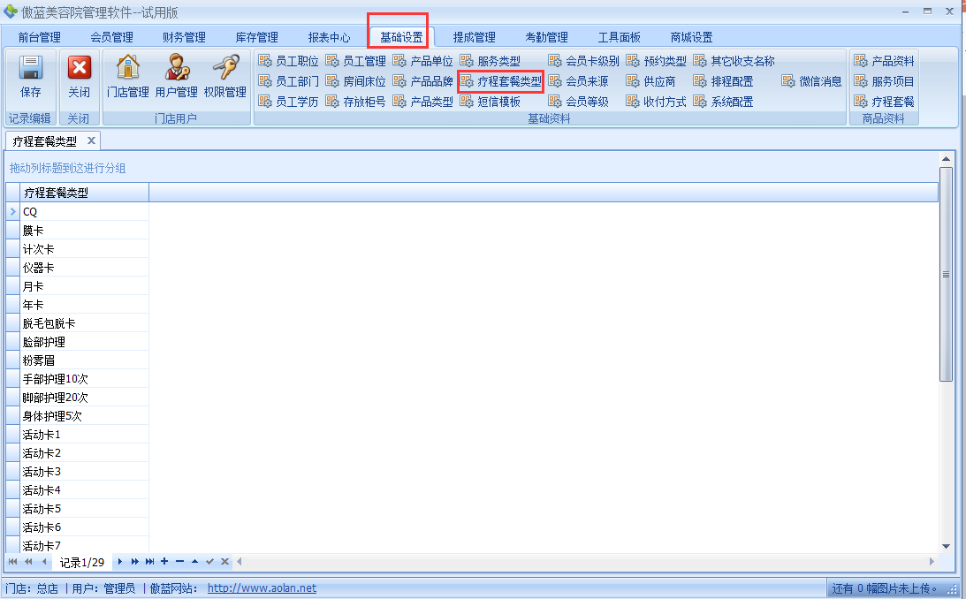Add a new record with plus icon
Image resolution: width=966 pixels, height=599 pixels.
point(164,562)
